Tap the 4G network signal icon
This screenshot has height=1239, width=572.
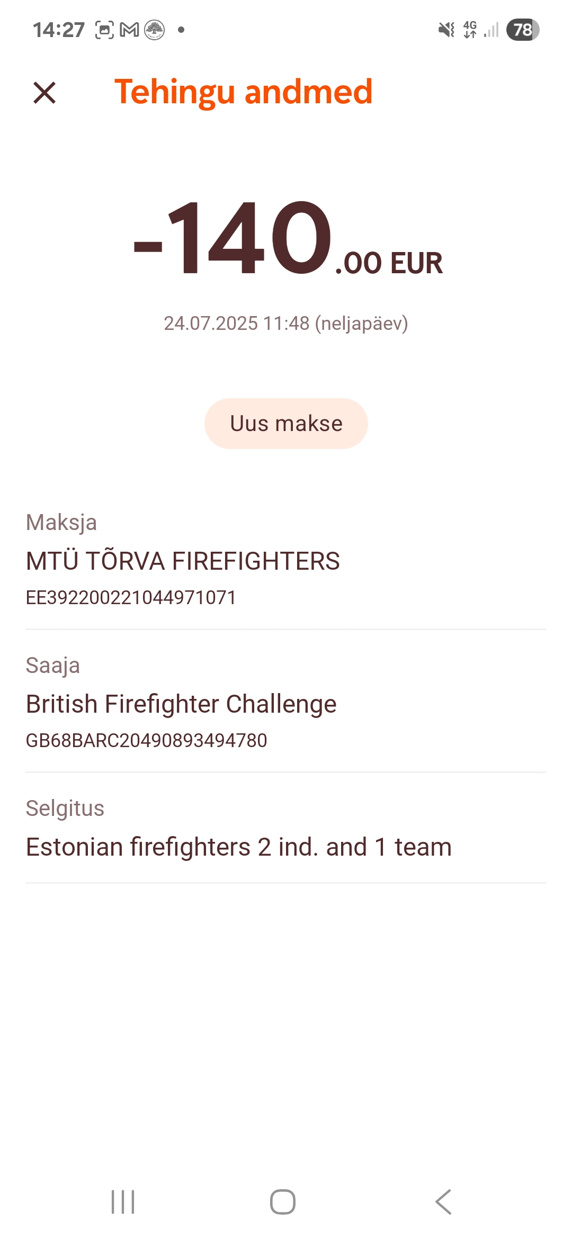click(x=470, y=30)
